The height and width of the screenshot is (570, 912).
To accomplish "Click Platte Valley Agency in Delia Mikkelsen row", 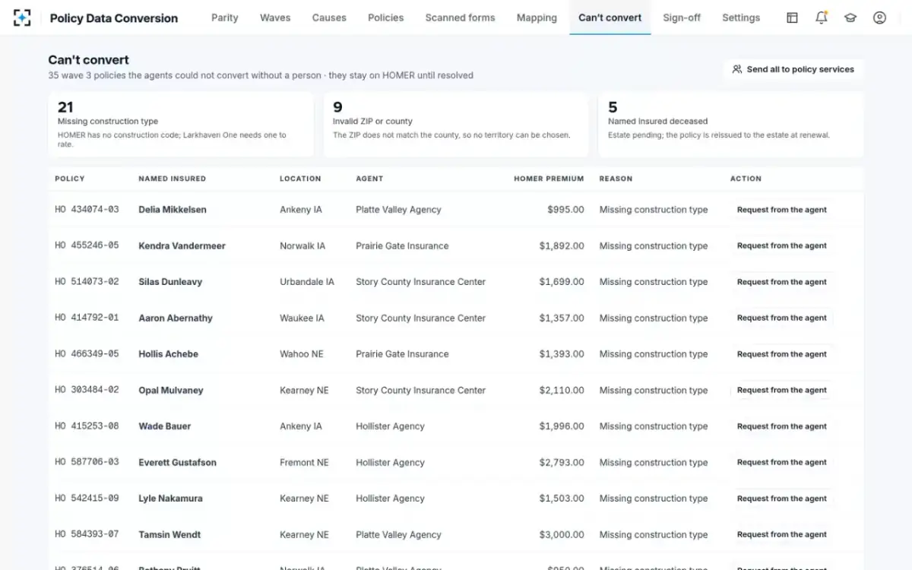I will [x=398, y=210].
